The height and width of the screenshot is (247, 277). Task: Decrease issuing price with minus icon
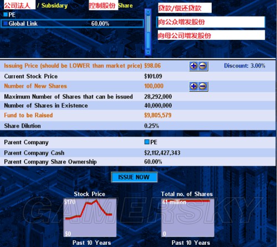203,66
